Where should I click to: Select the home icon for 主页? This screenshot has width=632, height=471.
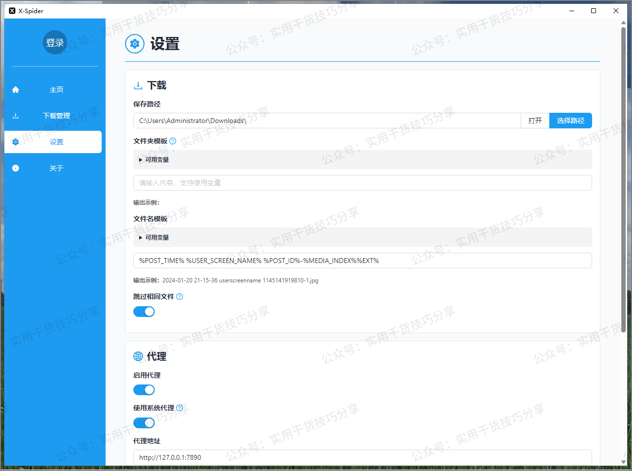coord(15,89)
